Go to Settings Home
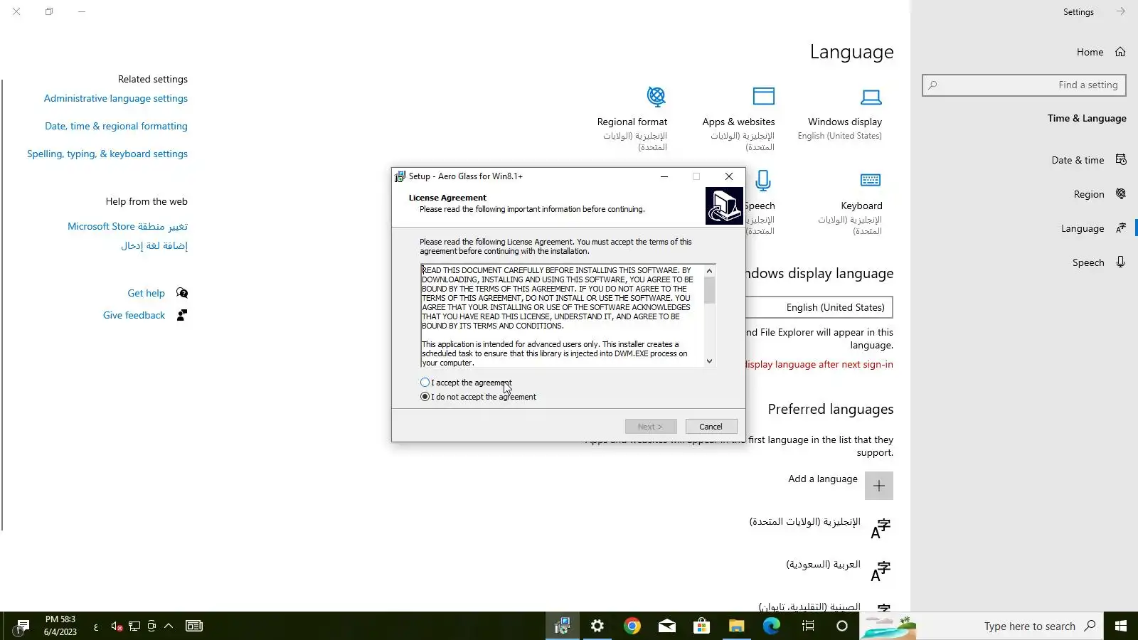The height and width of the screenshot is (640, 1138). 1100,52
